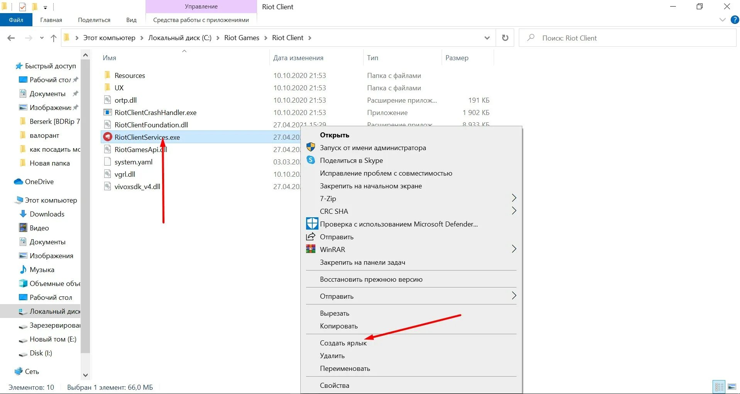
Task: Click the Объемные объекты cube icon
Action: (23, 283)
